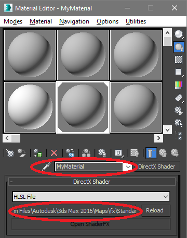Toggle the Backlight button

pos(179,47)
